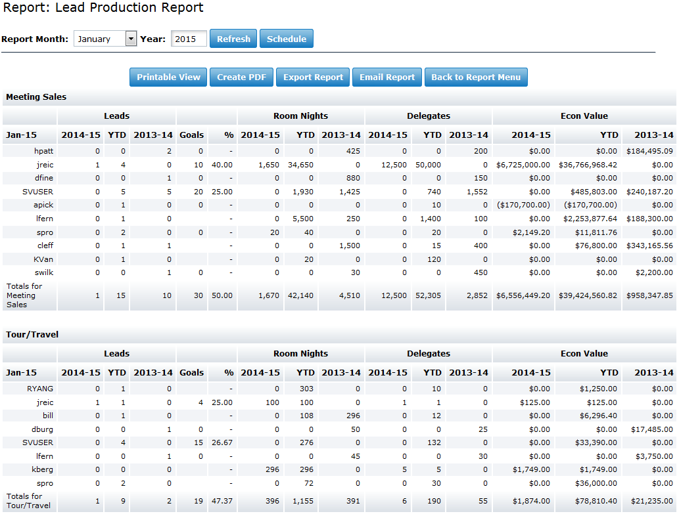Select the 52,305 delegates total
The height and width of the screenshot is (516, 679).
[429, 295]
